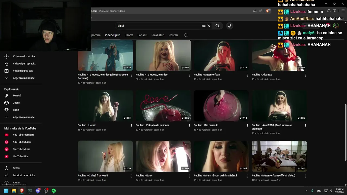Viewport: 347px width, 195px height.
Task: Open options for M-am născut cu inima frântă
Action: pos(247,176)
